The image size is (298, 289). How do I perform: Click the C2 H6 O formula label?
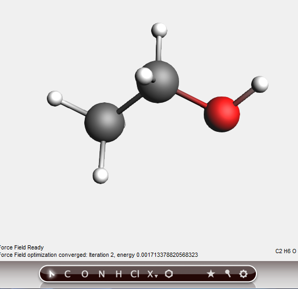(x=286, y=251)
